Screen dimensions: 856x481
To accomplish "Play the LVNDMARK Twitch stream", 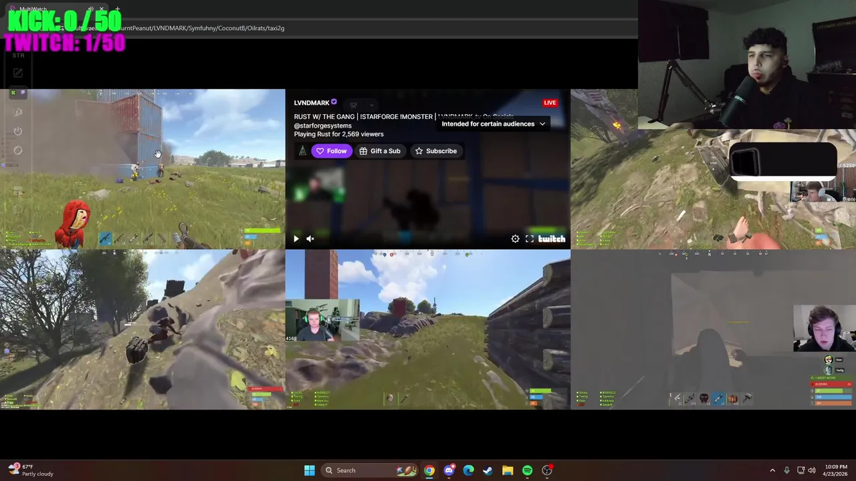I will click(296, 238).
